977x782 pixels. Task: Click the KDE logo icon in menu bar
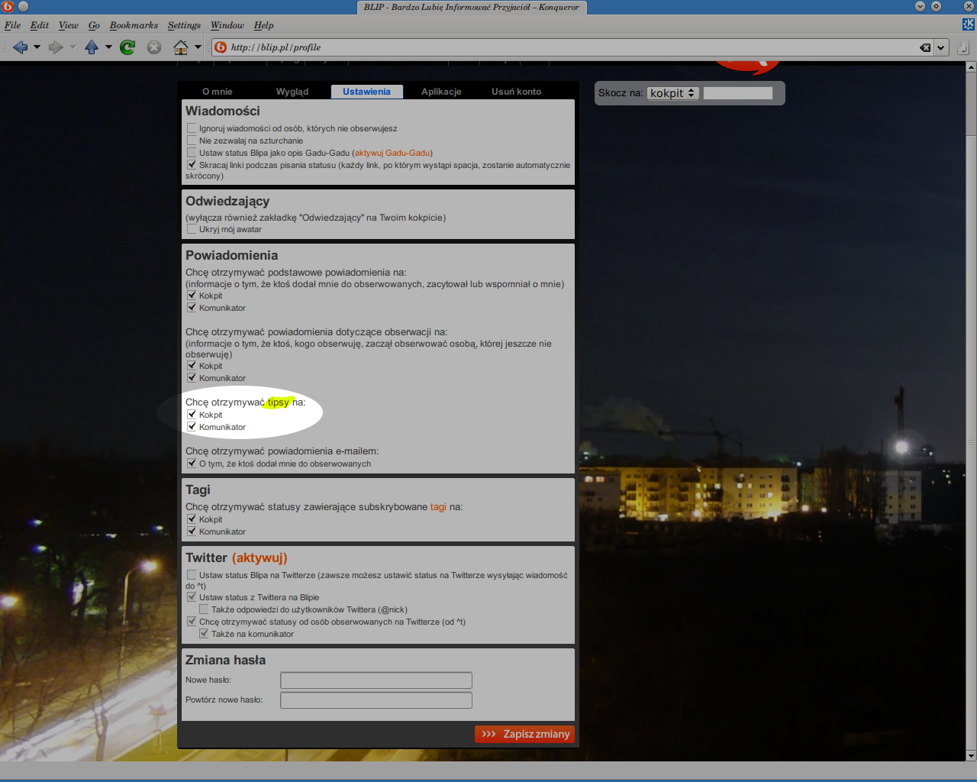(969, 24)
